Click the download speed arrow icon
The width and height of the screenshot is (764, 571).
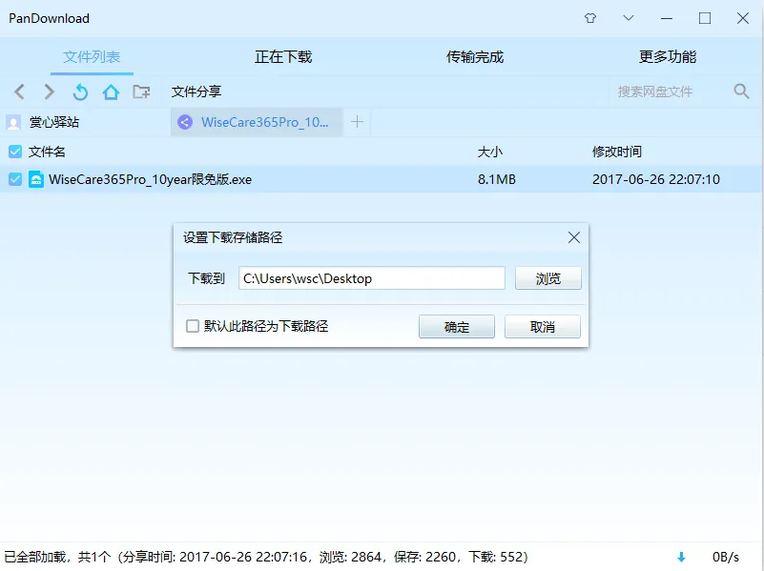(x=681, y=557)
